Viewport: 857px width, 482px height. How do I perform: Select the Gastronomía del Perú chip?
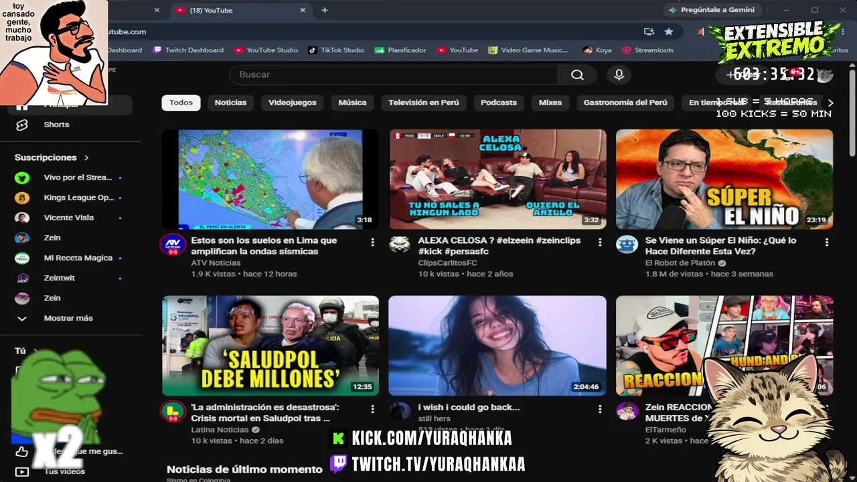tap(625, 102)
